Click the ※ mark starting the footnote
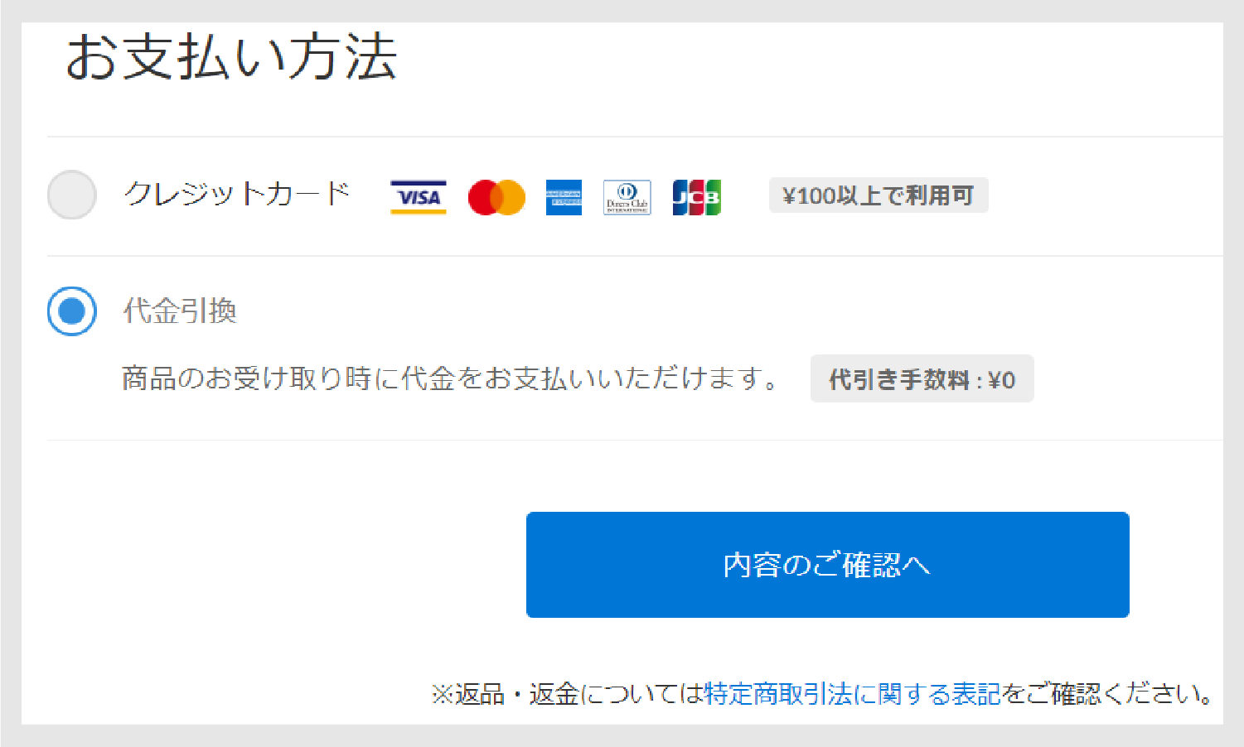1244x747 pixels. click(442, 694)
